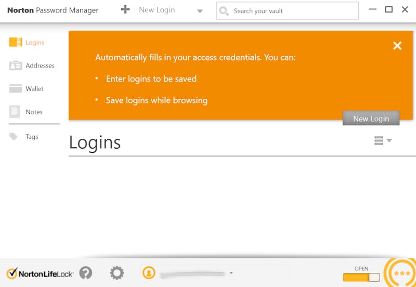Click the gray New Login banner button

coord(371,118)
